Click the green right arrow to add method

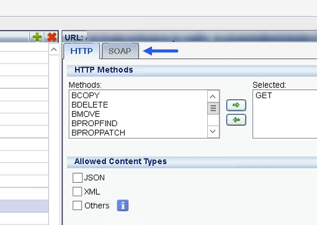[236, 105]
